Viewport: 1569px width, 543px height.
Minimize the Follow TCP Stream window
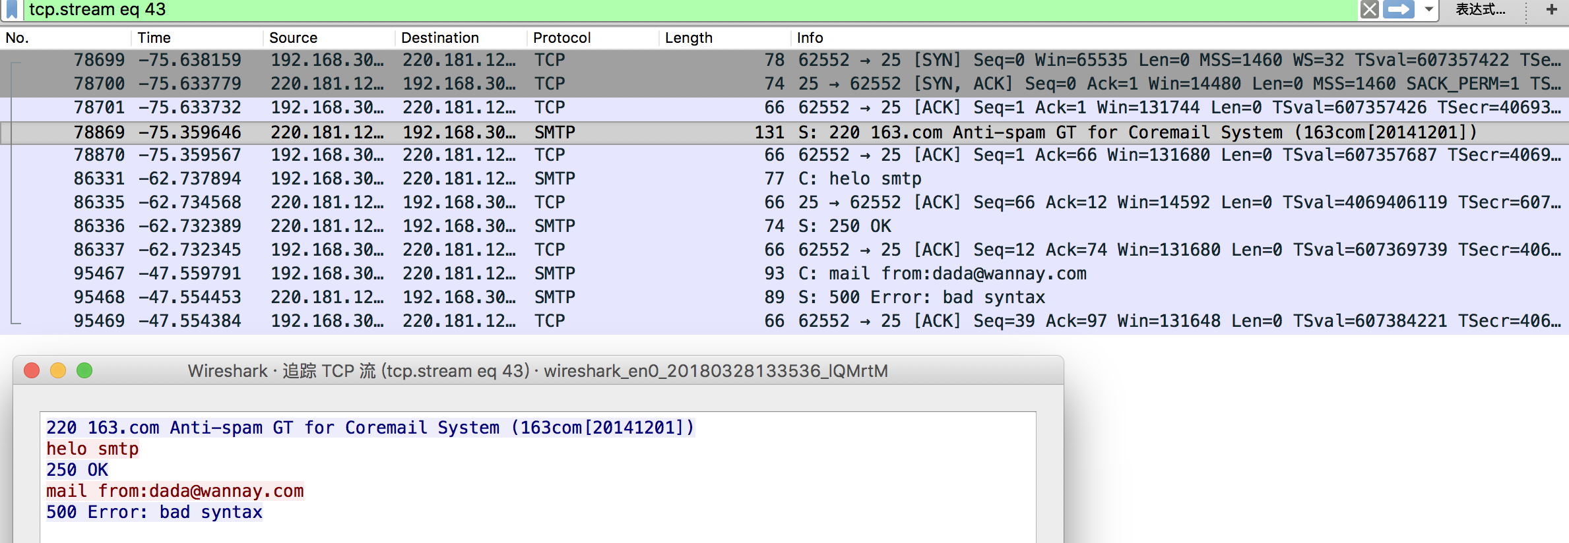58,370
